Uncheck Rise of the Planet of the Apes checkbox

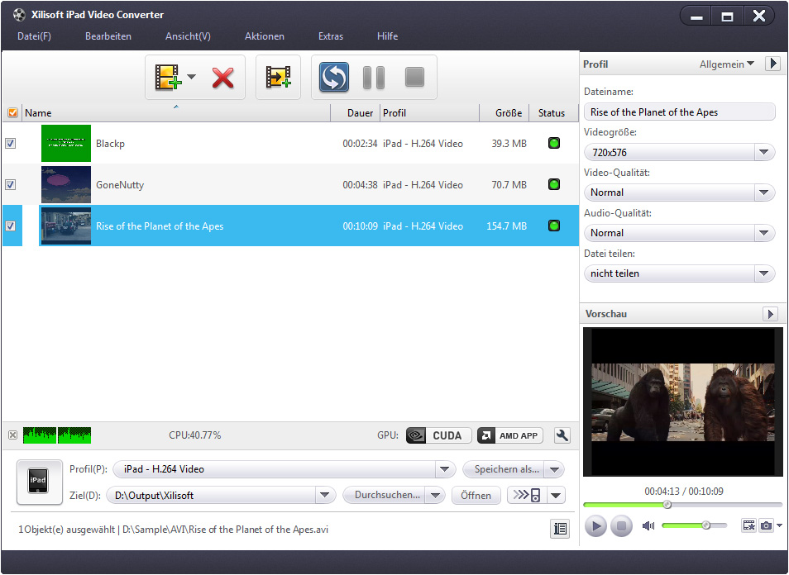pyautogui.click(x=10, y=226)
